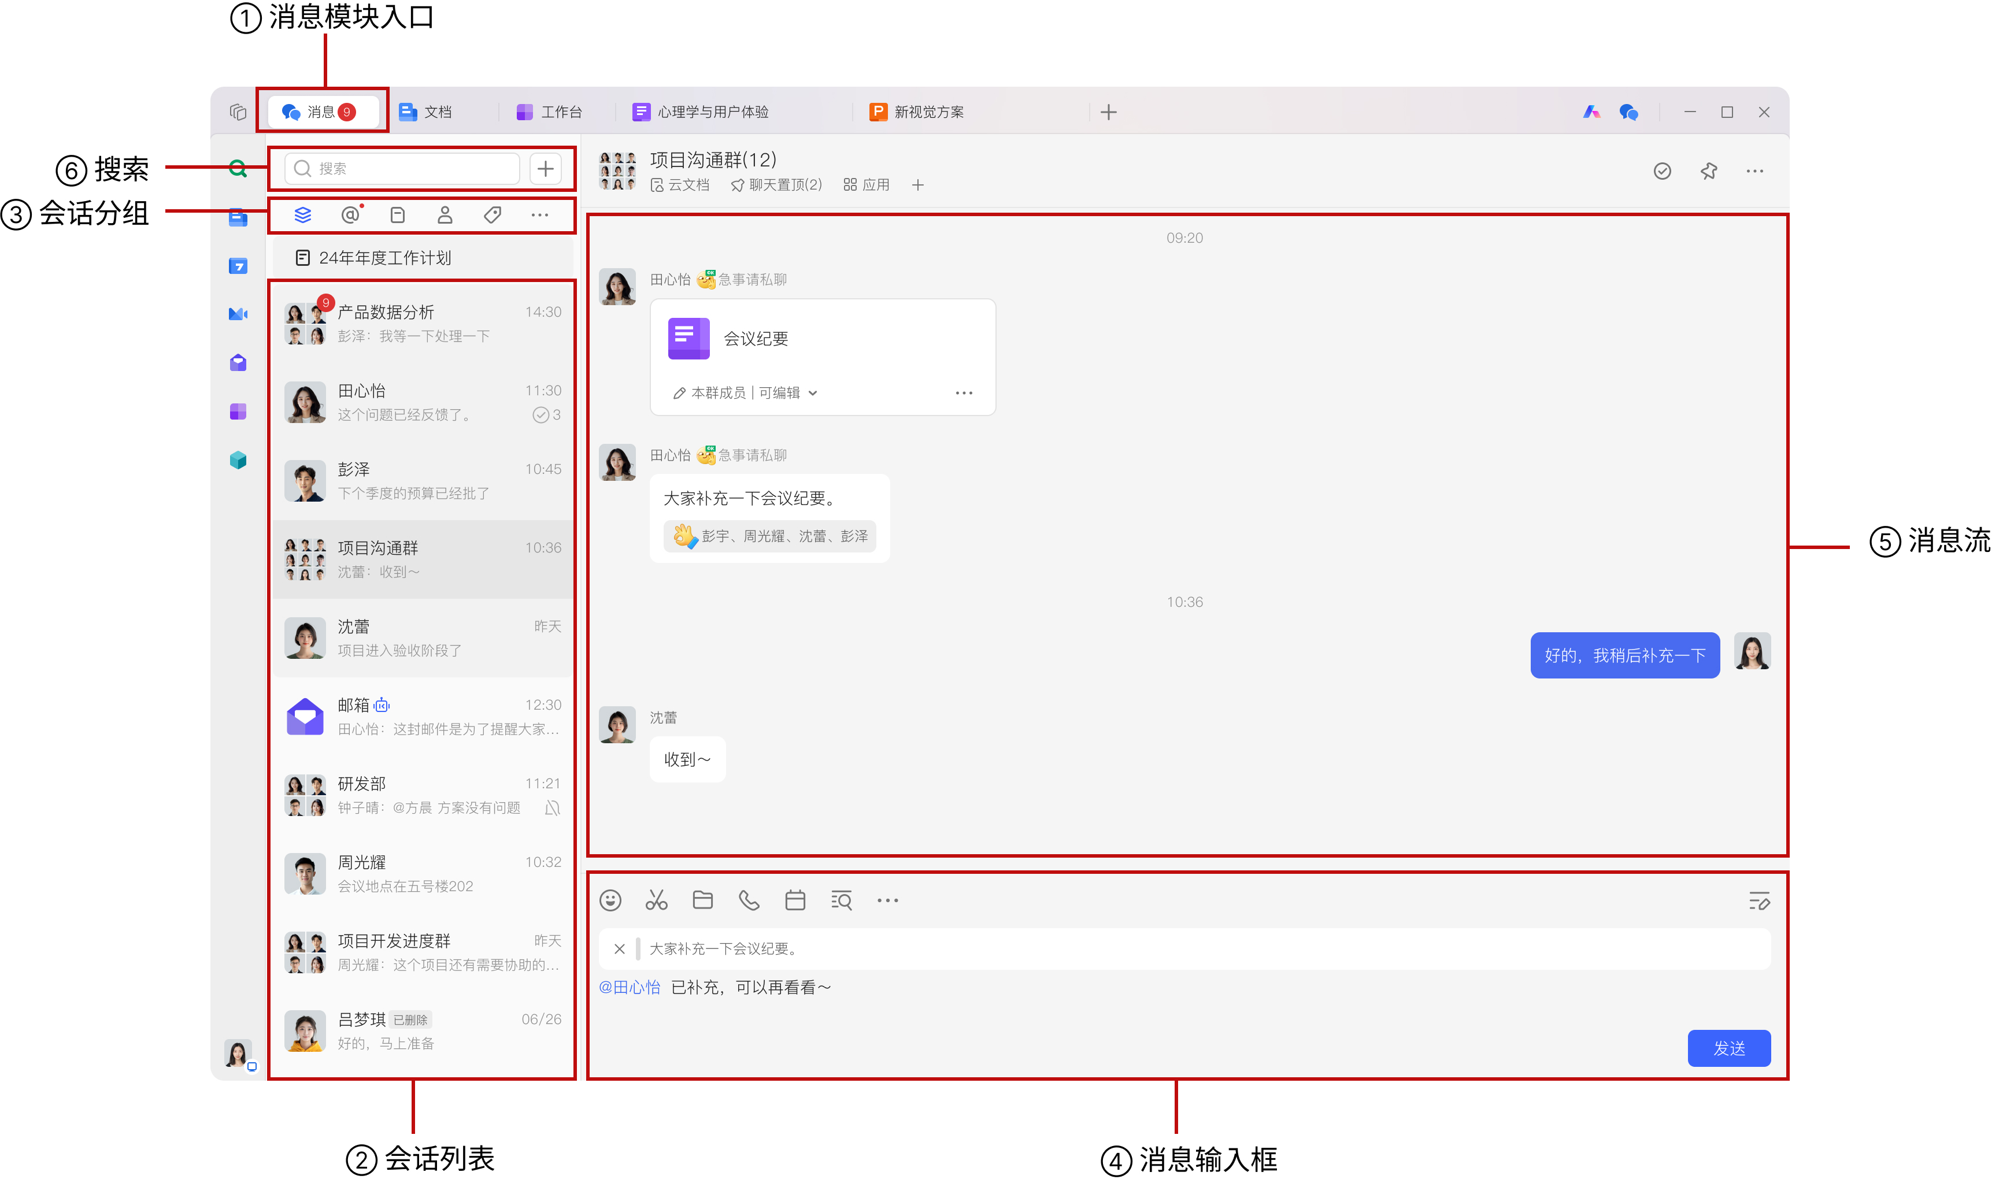The height and width of the screenshot is (1194, 2014).
Task: Click the 搜索 search input field
Action: (402, 169)
